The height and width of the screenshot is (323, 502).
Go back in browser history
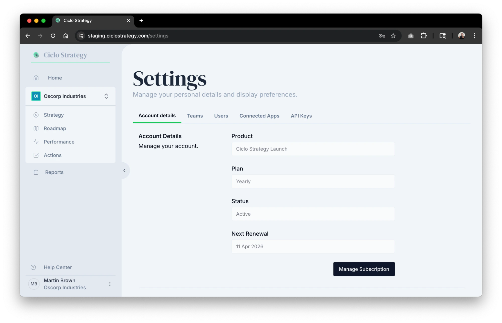coord(28,36)
